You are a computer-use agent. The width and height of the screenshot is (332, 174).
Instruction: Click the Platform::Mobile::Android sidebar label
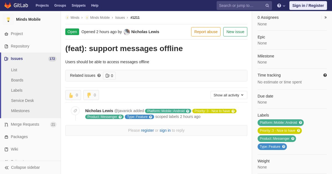pos(281,123)
